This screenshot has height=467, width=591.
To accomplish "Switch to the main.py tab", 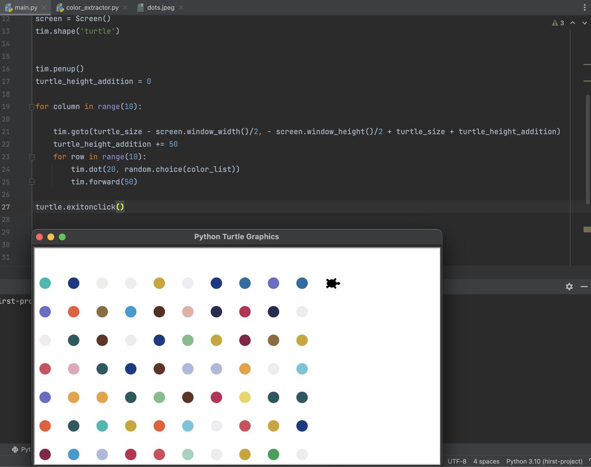I will pyautogui.click(x=25, y=7).
